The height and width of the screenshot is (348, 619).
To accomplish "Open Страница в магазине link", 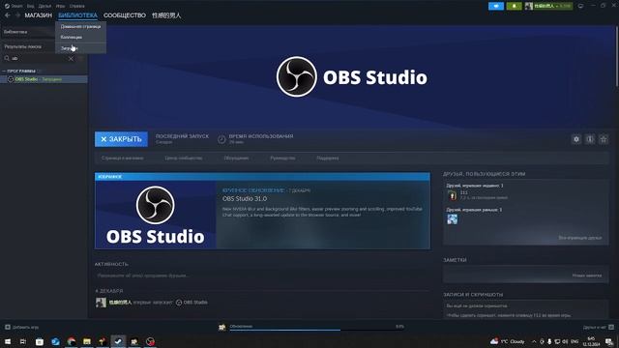I will (x=123, y=159).
